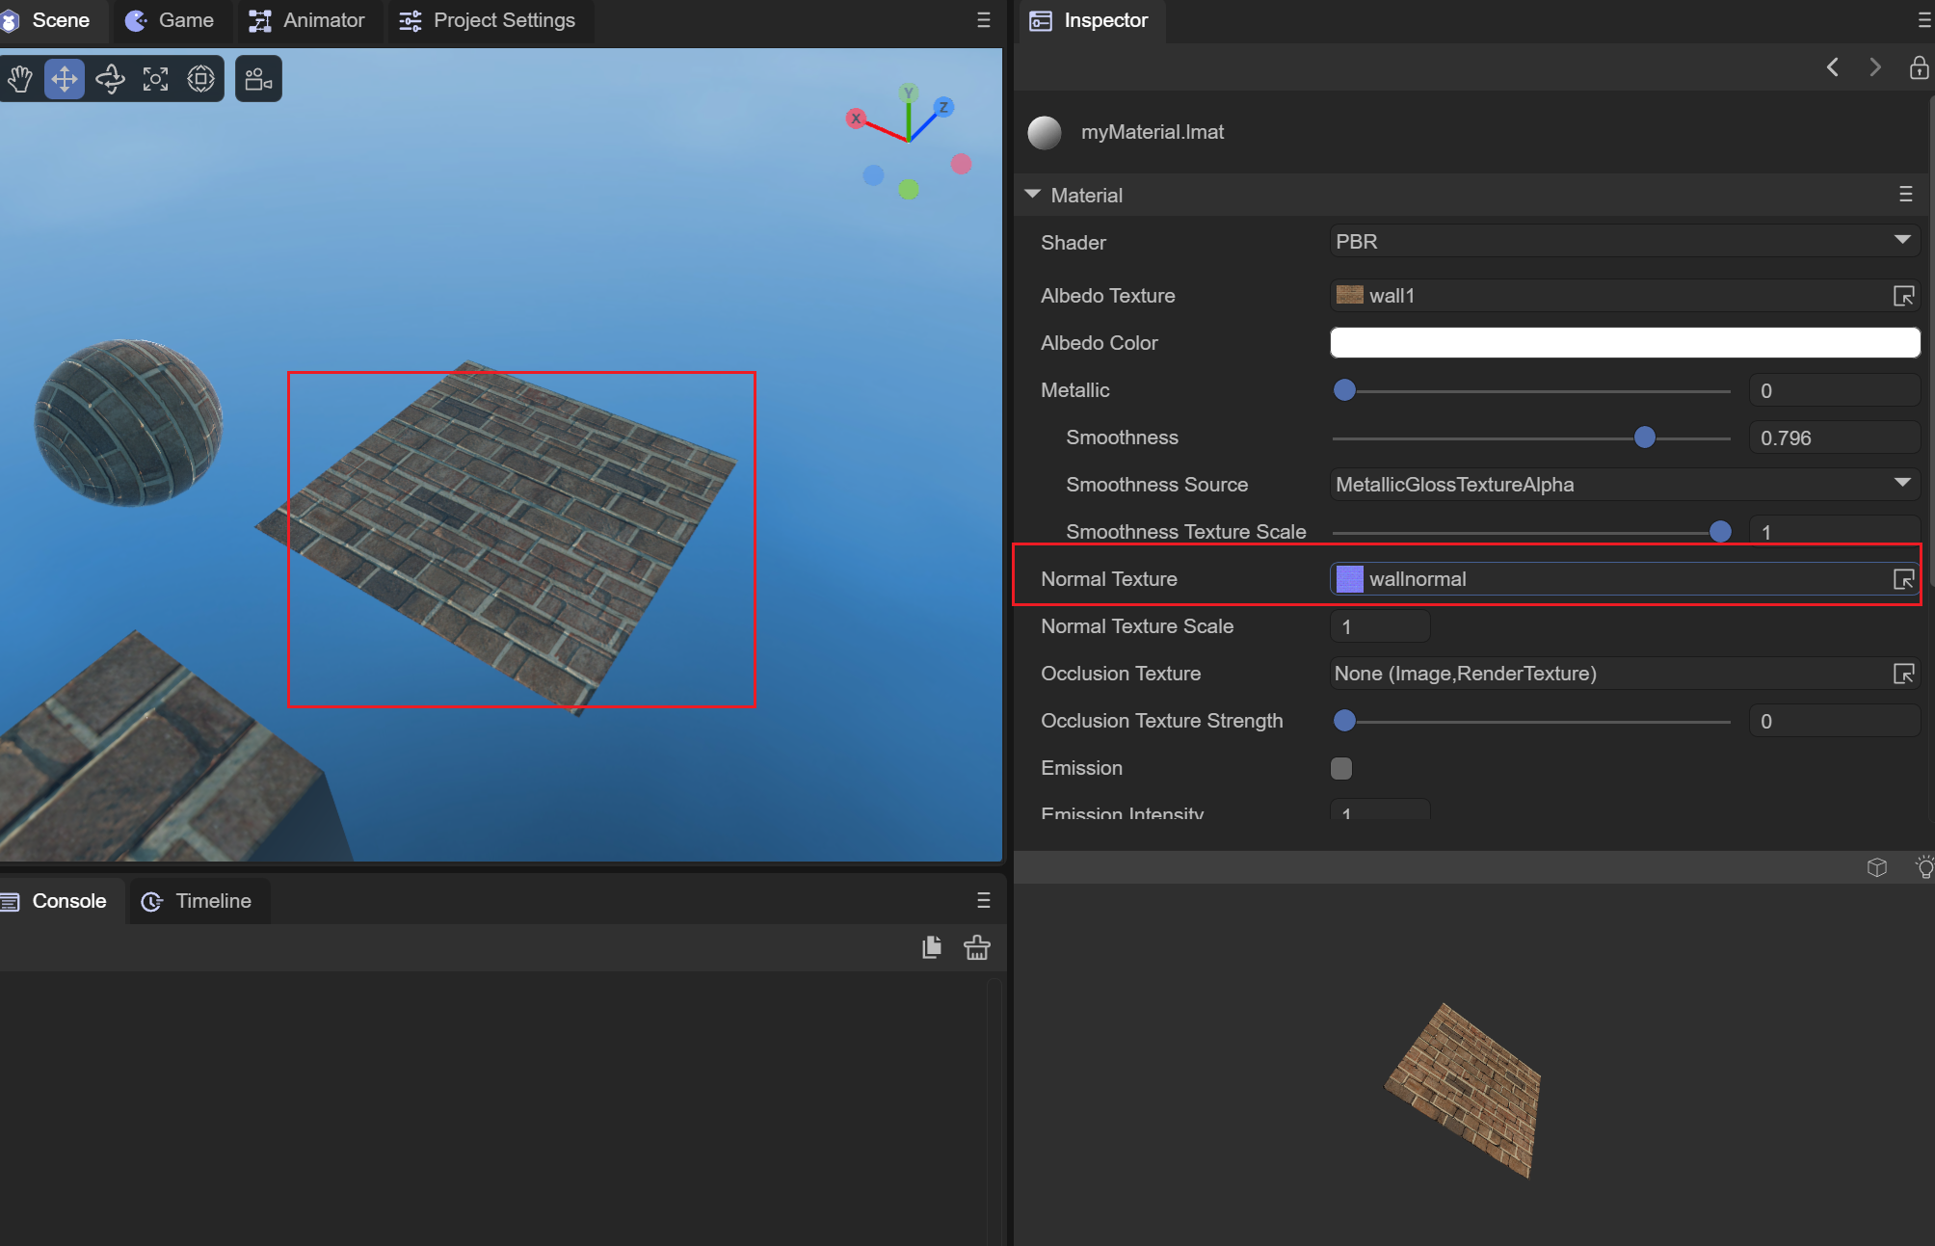1935x1246 pixels.
Task: Select the hand pan tool
Action: (x=20, y=79)
